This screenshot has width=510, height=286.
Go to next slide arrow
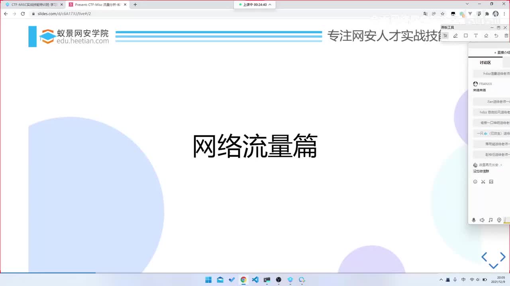pos(503,257)
